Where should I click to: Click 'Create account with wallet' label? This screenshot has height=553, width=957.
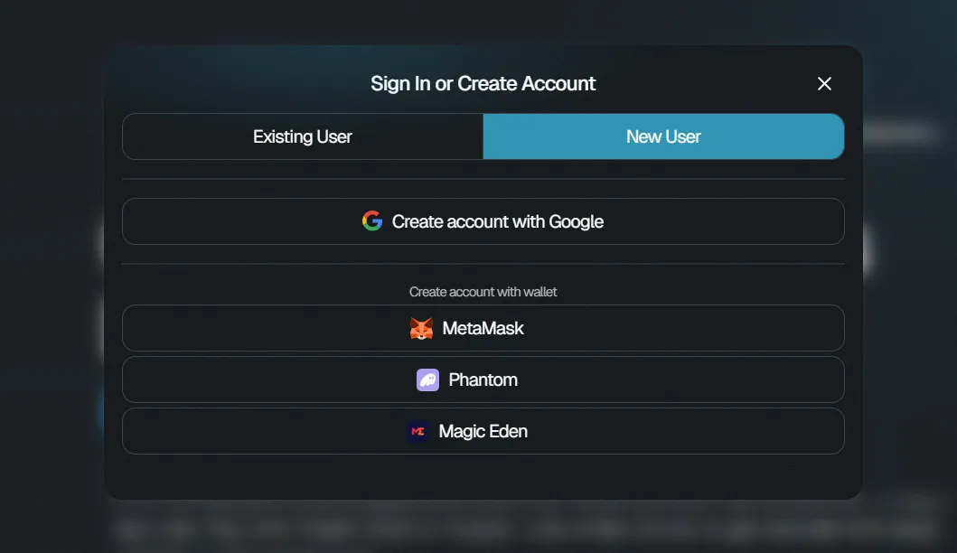click(x=483, y=292)
